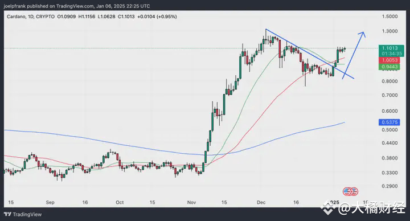Click the high value H1.1156
The image size is (410, 221).
pyautogui.click(x=87, y=17)
